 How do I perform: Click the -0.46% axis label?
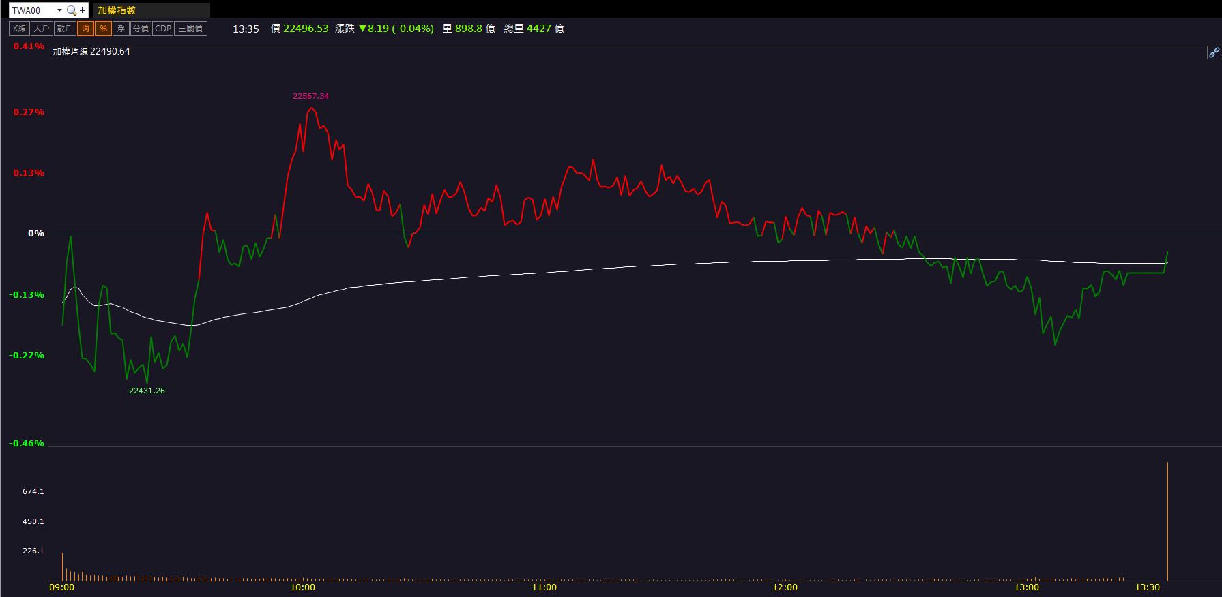point(27,444)
